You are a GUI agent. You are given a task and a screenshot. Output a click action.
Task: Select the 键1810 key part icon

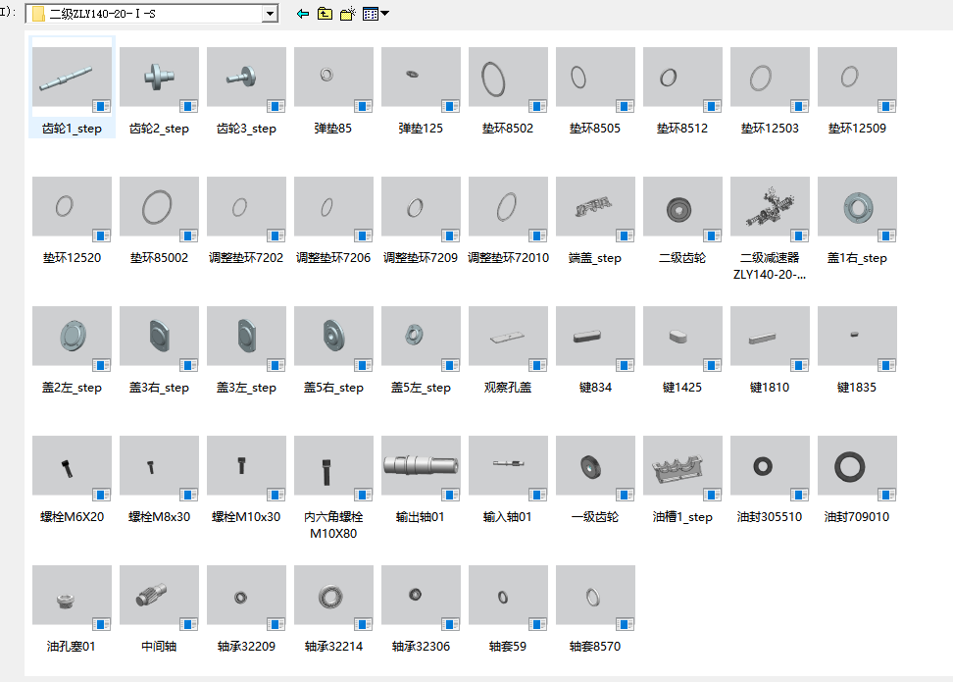pyautogui.click(x=770, y=340)
